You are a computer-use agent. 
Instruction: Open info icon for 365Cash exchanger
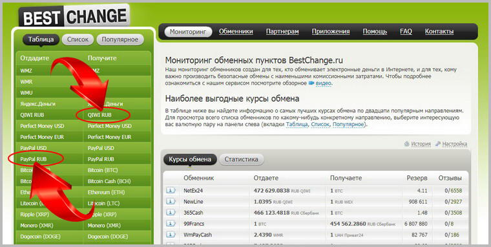(171, 213)
